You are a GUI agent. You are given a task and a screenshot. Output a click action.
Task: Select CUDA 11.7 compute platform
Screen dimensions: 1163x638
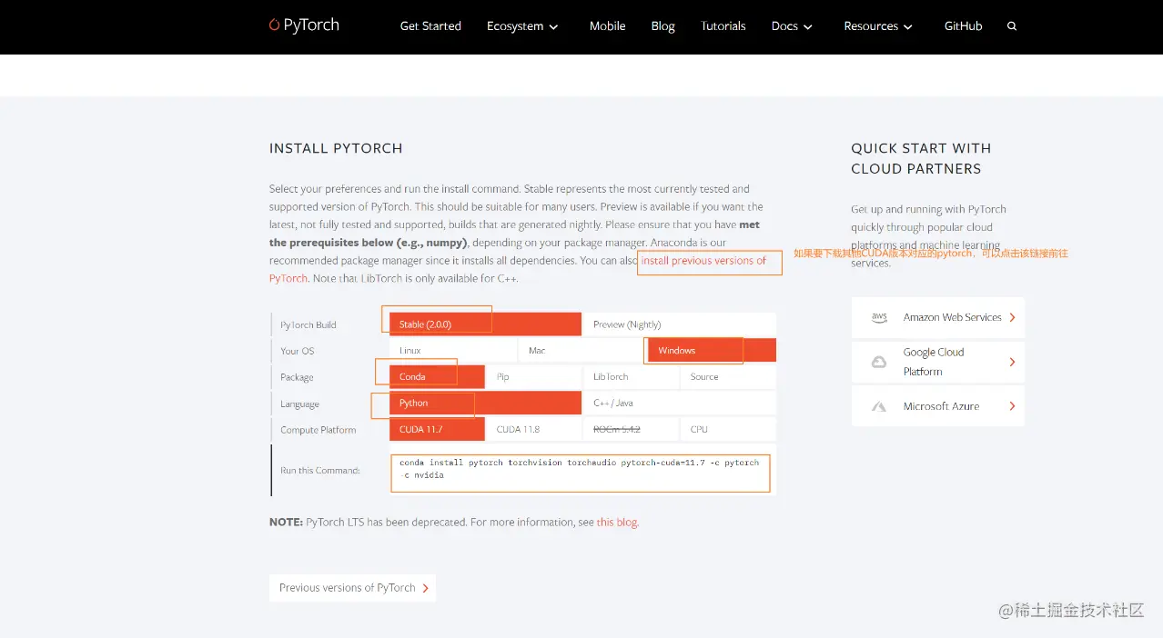(437, 429)
